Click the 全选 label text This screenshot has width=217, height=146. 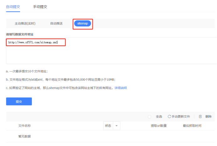159,116
